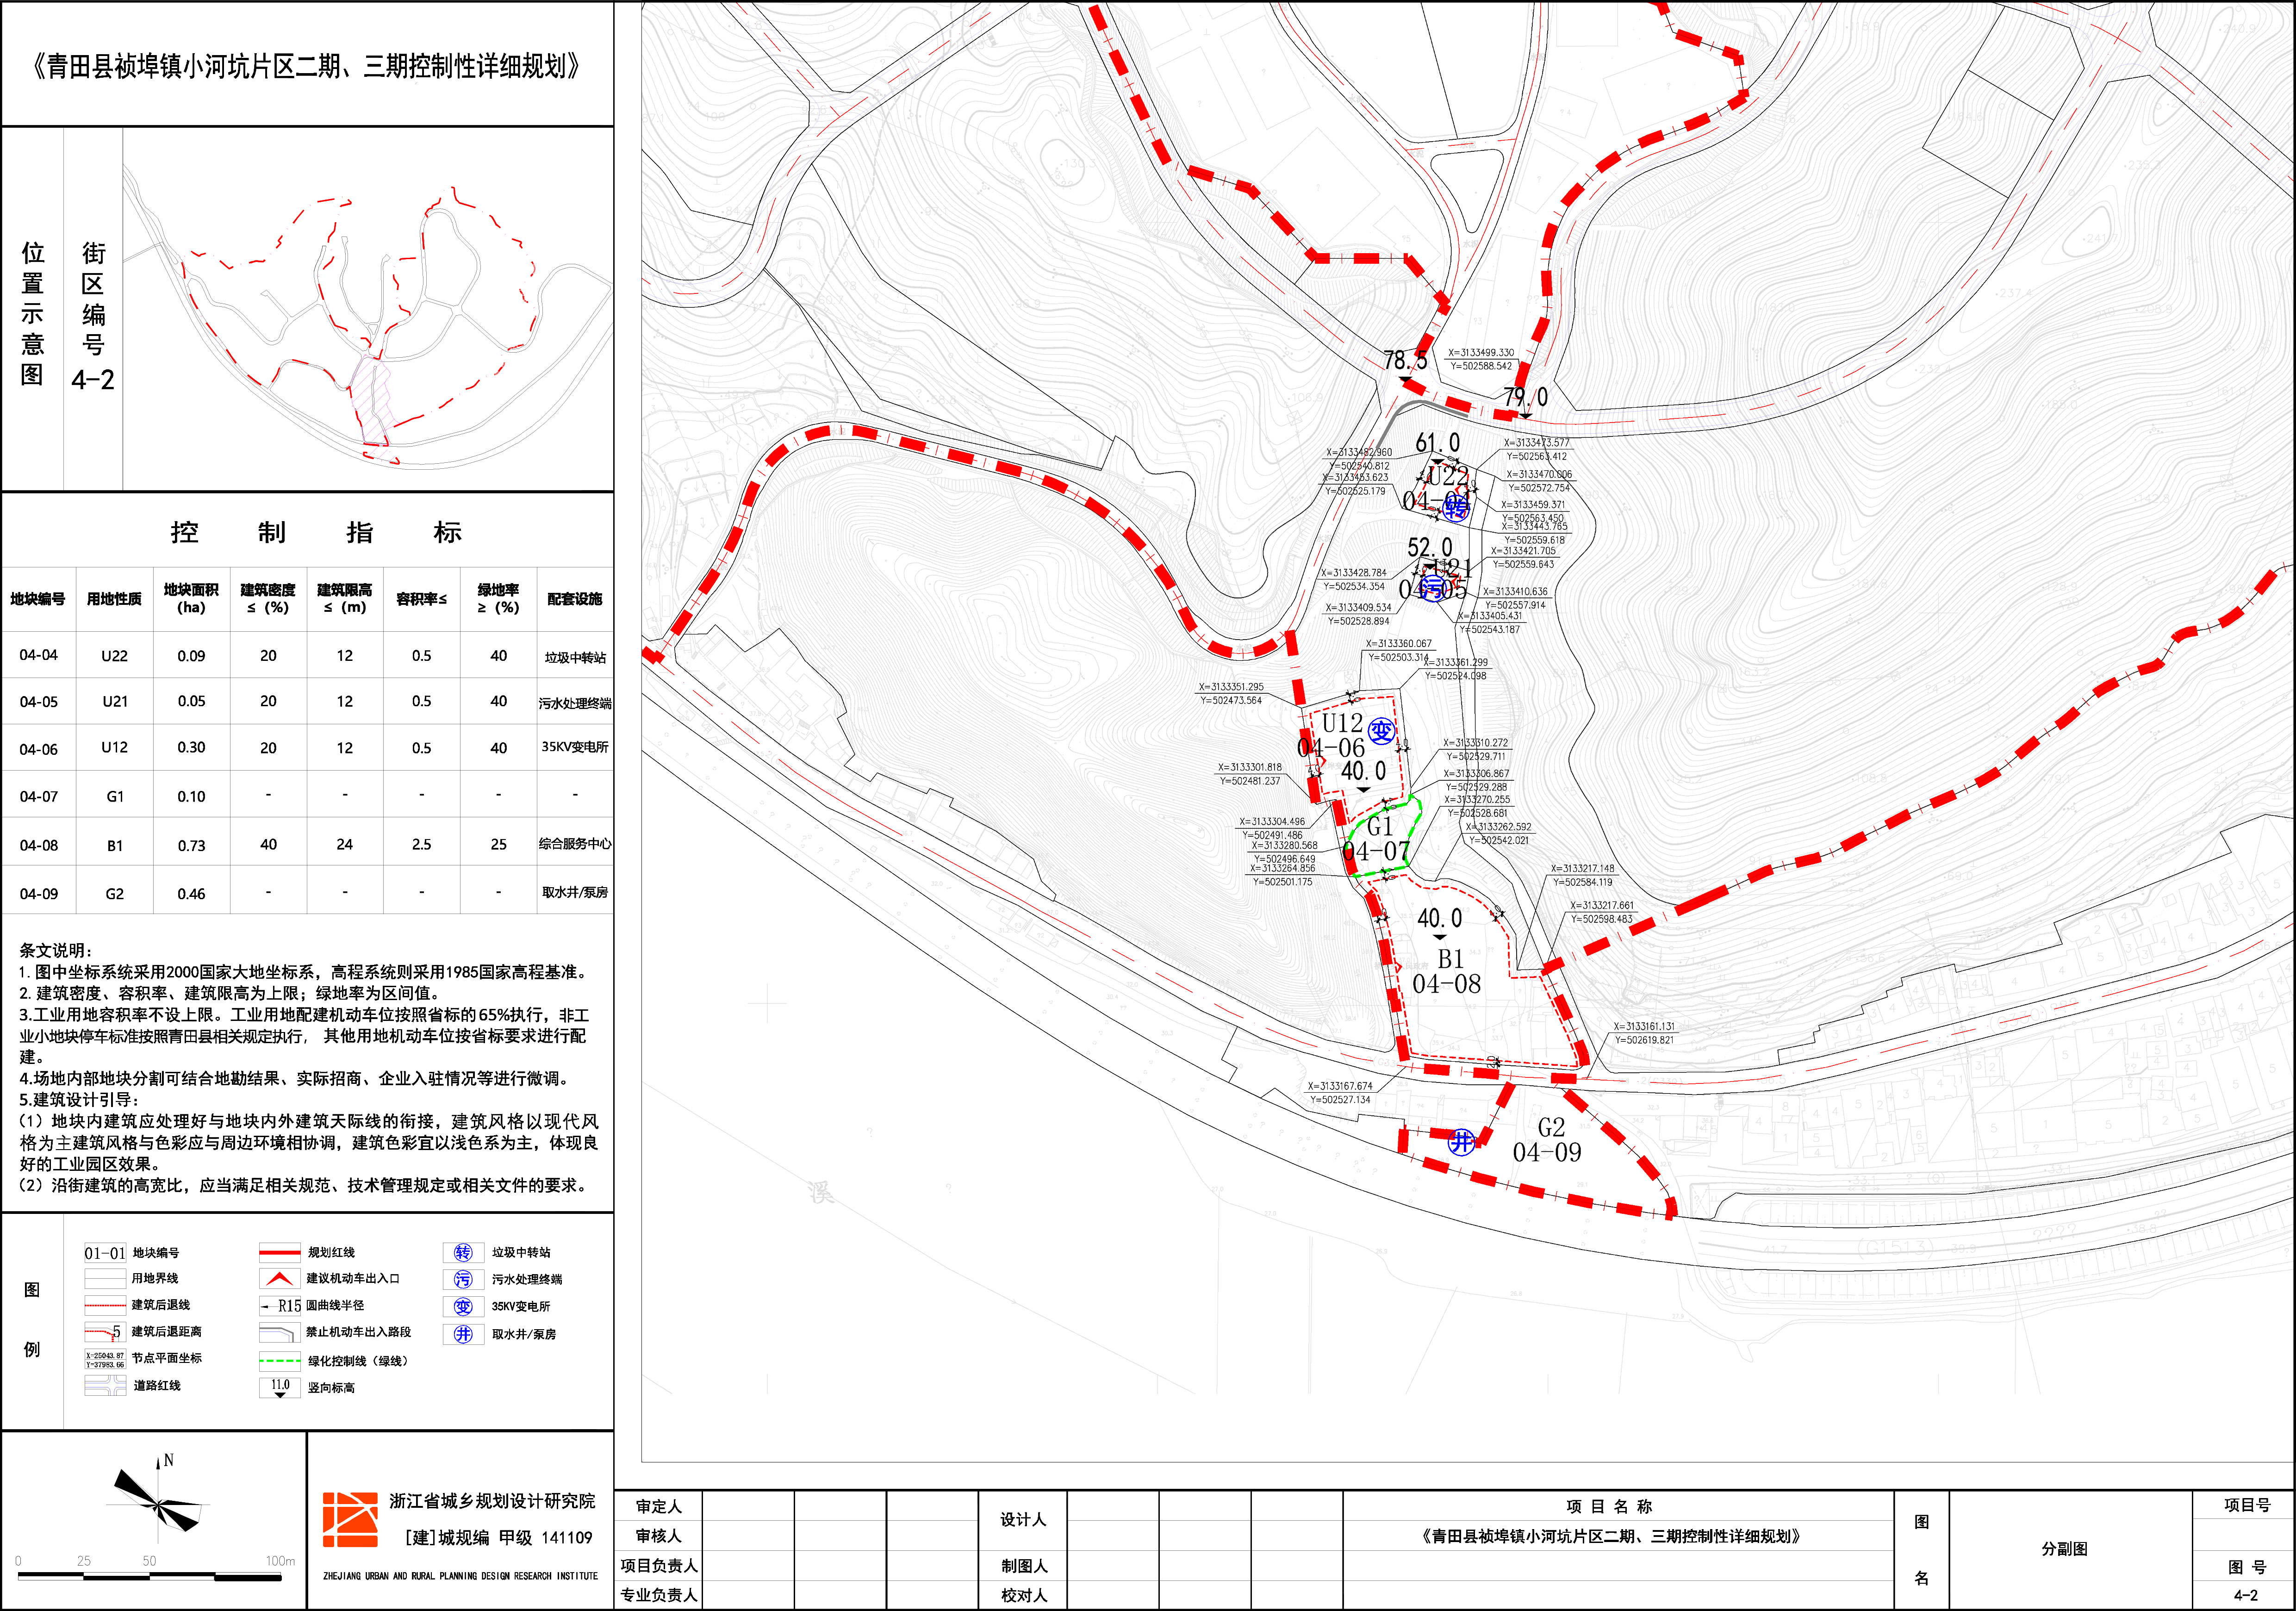
Task: Click the 道路红线 legend symbol
Action: (105, 1386)
